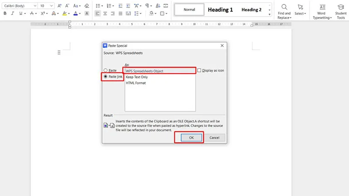Apply text effects A icon

tap(53, 14)
